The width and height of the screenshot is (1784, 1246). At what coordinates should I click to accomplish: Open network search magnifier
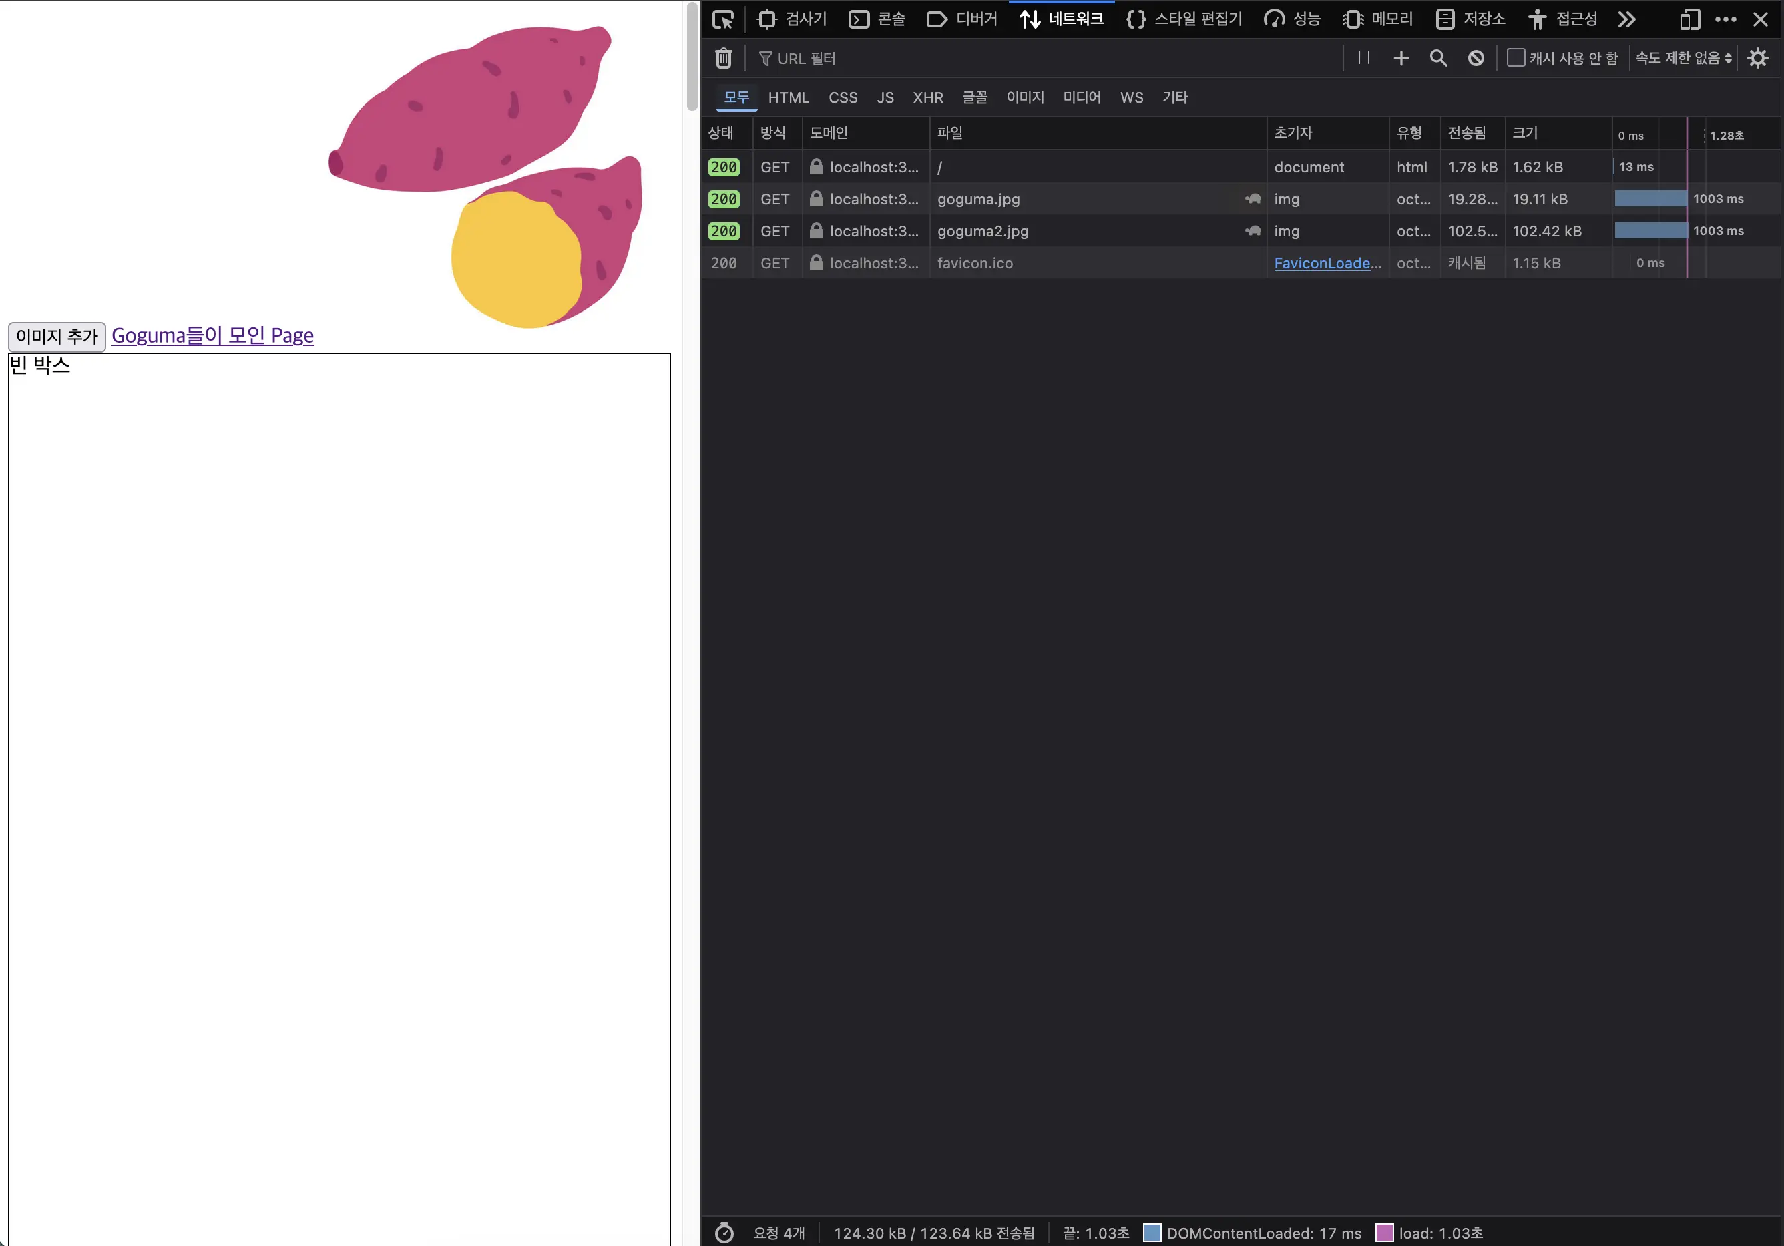click(x=1438, y=58)
